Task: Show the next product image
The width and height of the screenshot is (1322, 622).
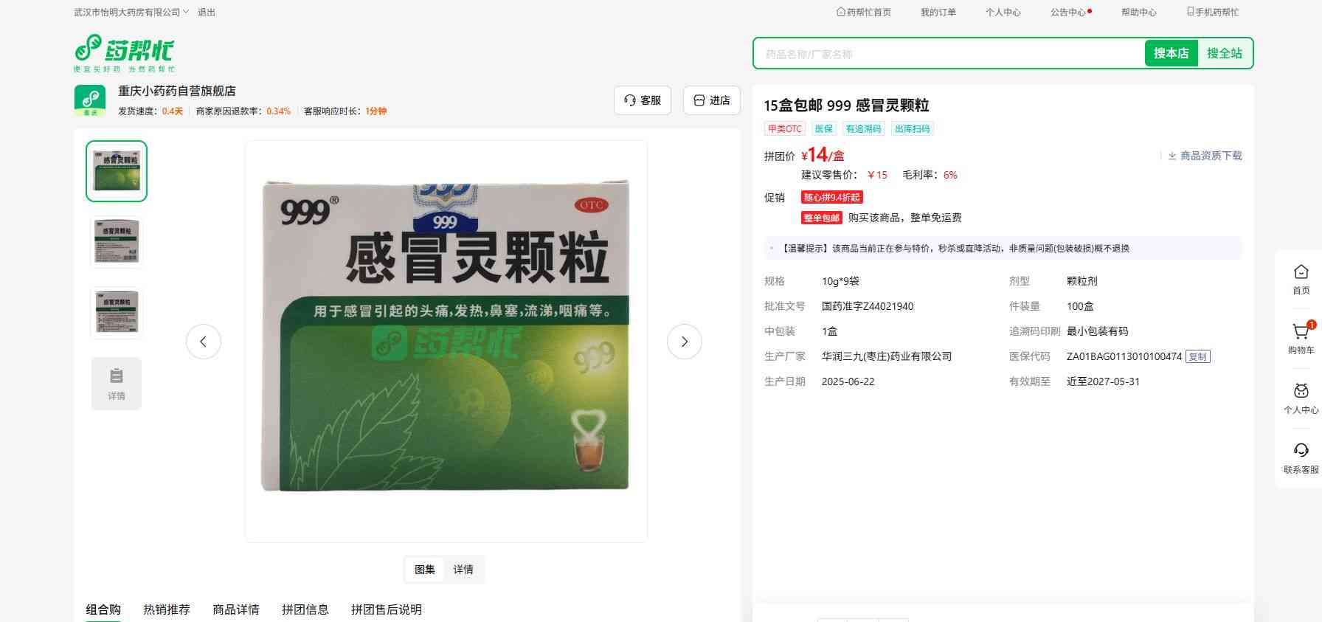Action: point(684,342)
